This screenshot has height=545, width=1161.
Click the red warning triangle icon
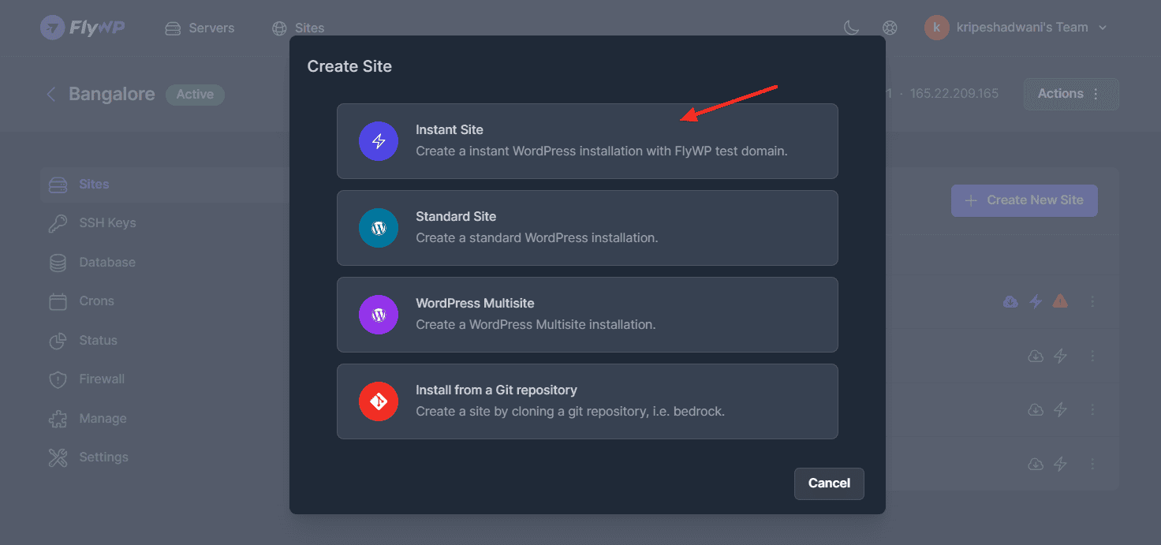pos(1060,301)
